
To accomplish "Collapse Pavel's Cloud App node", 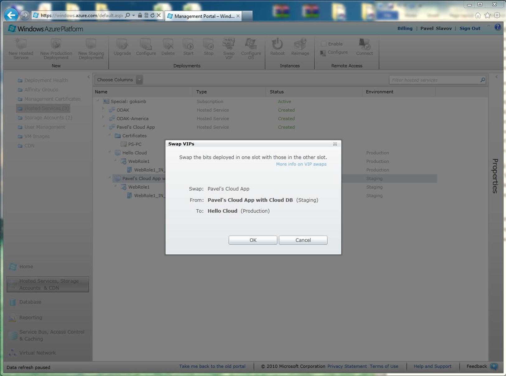I will click(x=104, y=127).
